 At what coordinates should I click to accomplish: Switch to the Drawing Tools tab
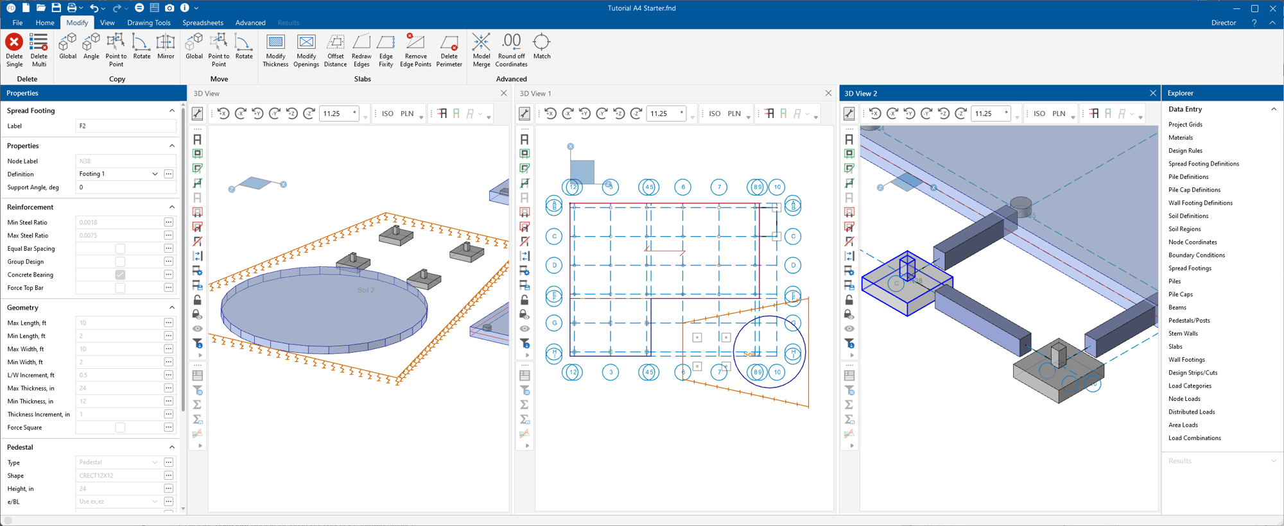pyautogui.click(x=149, y=22)
